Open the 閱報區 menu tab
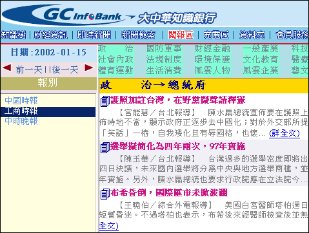This screenshot has width=309, height=233. 181,35
